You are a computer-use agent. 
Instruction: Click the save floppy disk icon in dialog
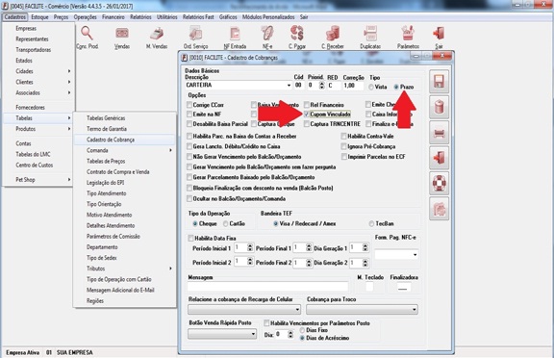439,81
